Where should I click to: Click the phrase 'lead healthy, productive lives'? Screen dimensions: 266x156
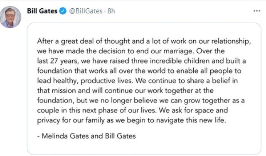coord(85,81)
